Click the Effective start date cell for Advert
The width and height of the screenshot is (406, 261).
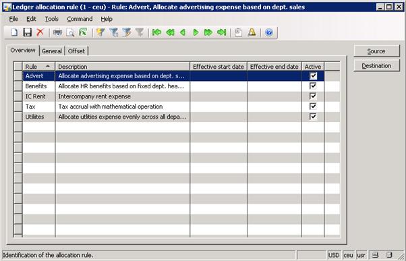point(219,76)
